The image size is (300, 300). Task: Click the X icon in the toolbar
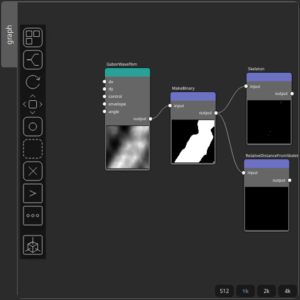tap(33, 171)
